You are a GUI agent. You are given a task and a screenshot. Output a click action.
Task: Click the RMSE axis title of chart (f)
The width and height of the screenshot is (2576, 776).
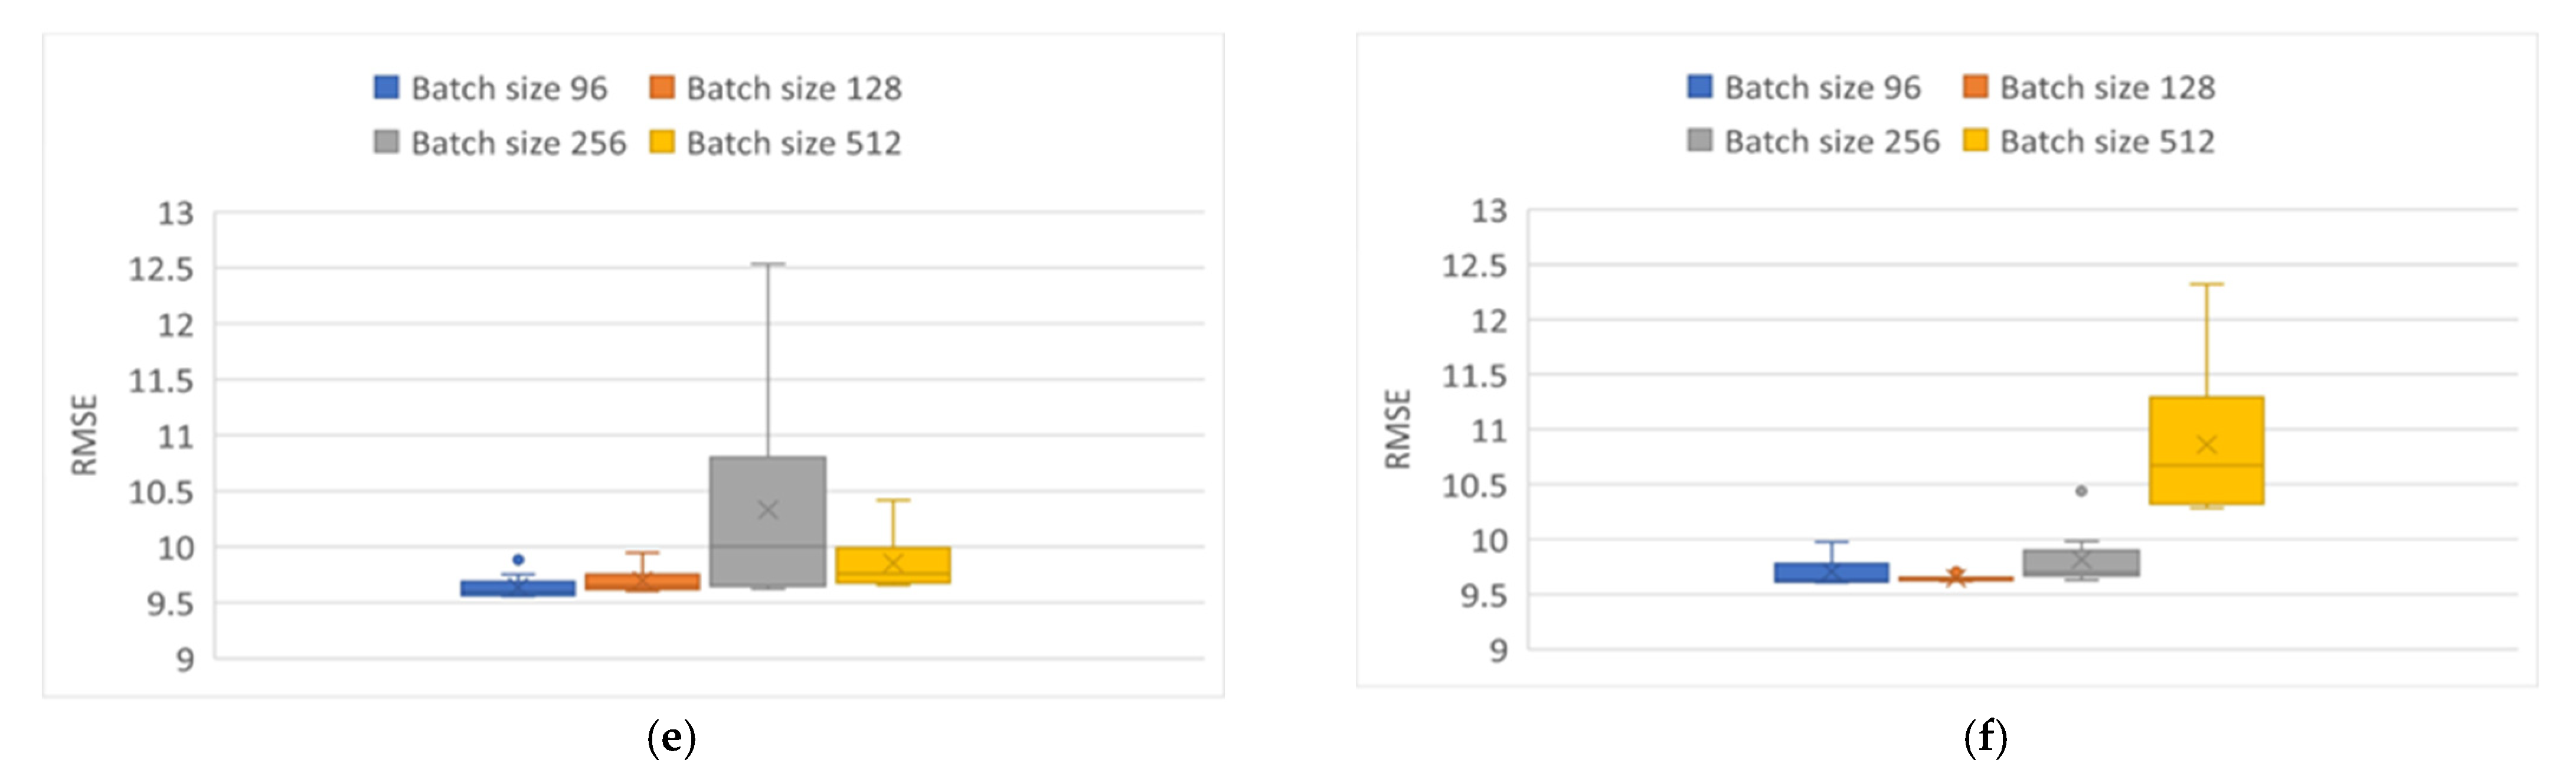coord(1398,430)
